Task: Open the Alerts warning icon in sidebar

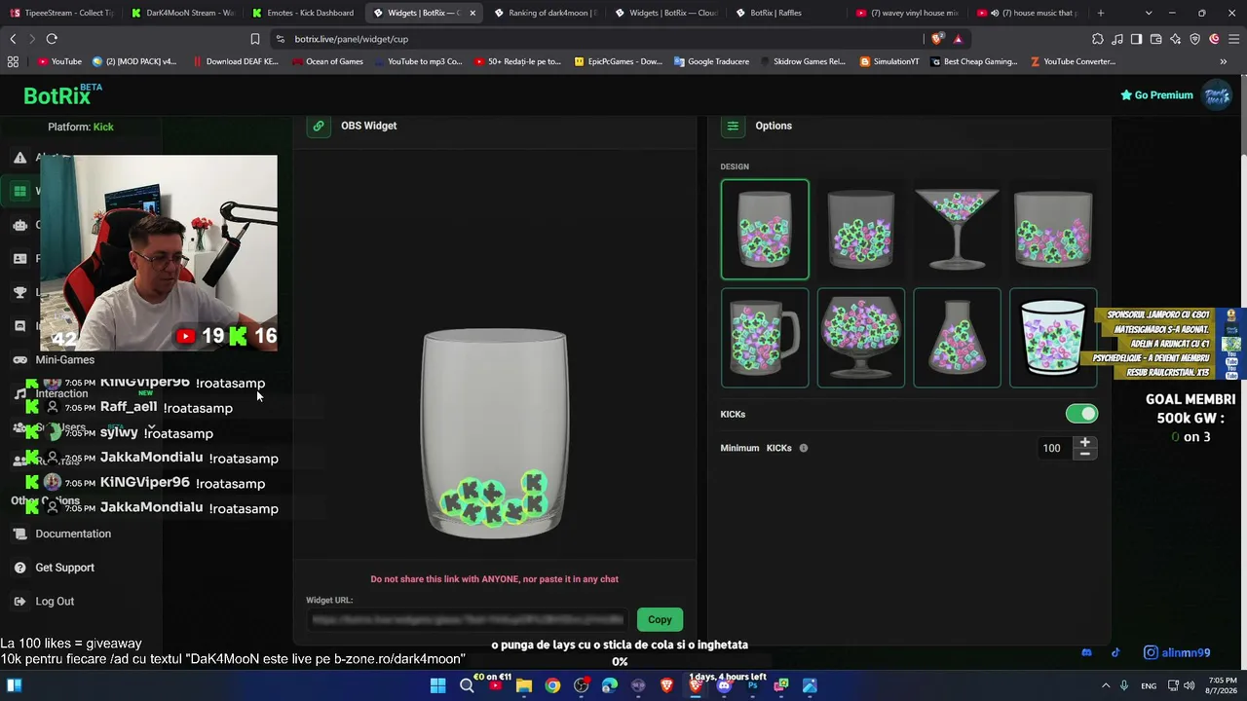Action: (x=19, y=158)
